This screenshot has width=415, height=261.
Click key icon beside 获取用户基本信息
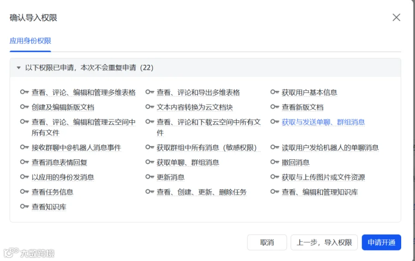click(274, 92)
